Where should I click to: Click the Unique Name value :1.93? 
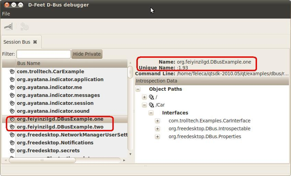coord(182,68)
